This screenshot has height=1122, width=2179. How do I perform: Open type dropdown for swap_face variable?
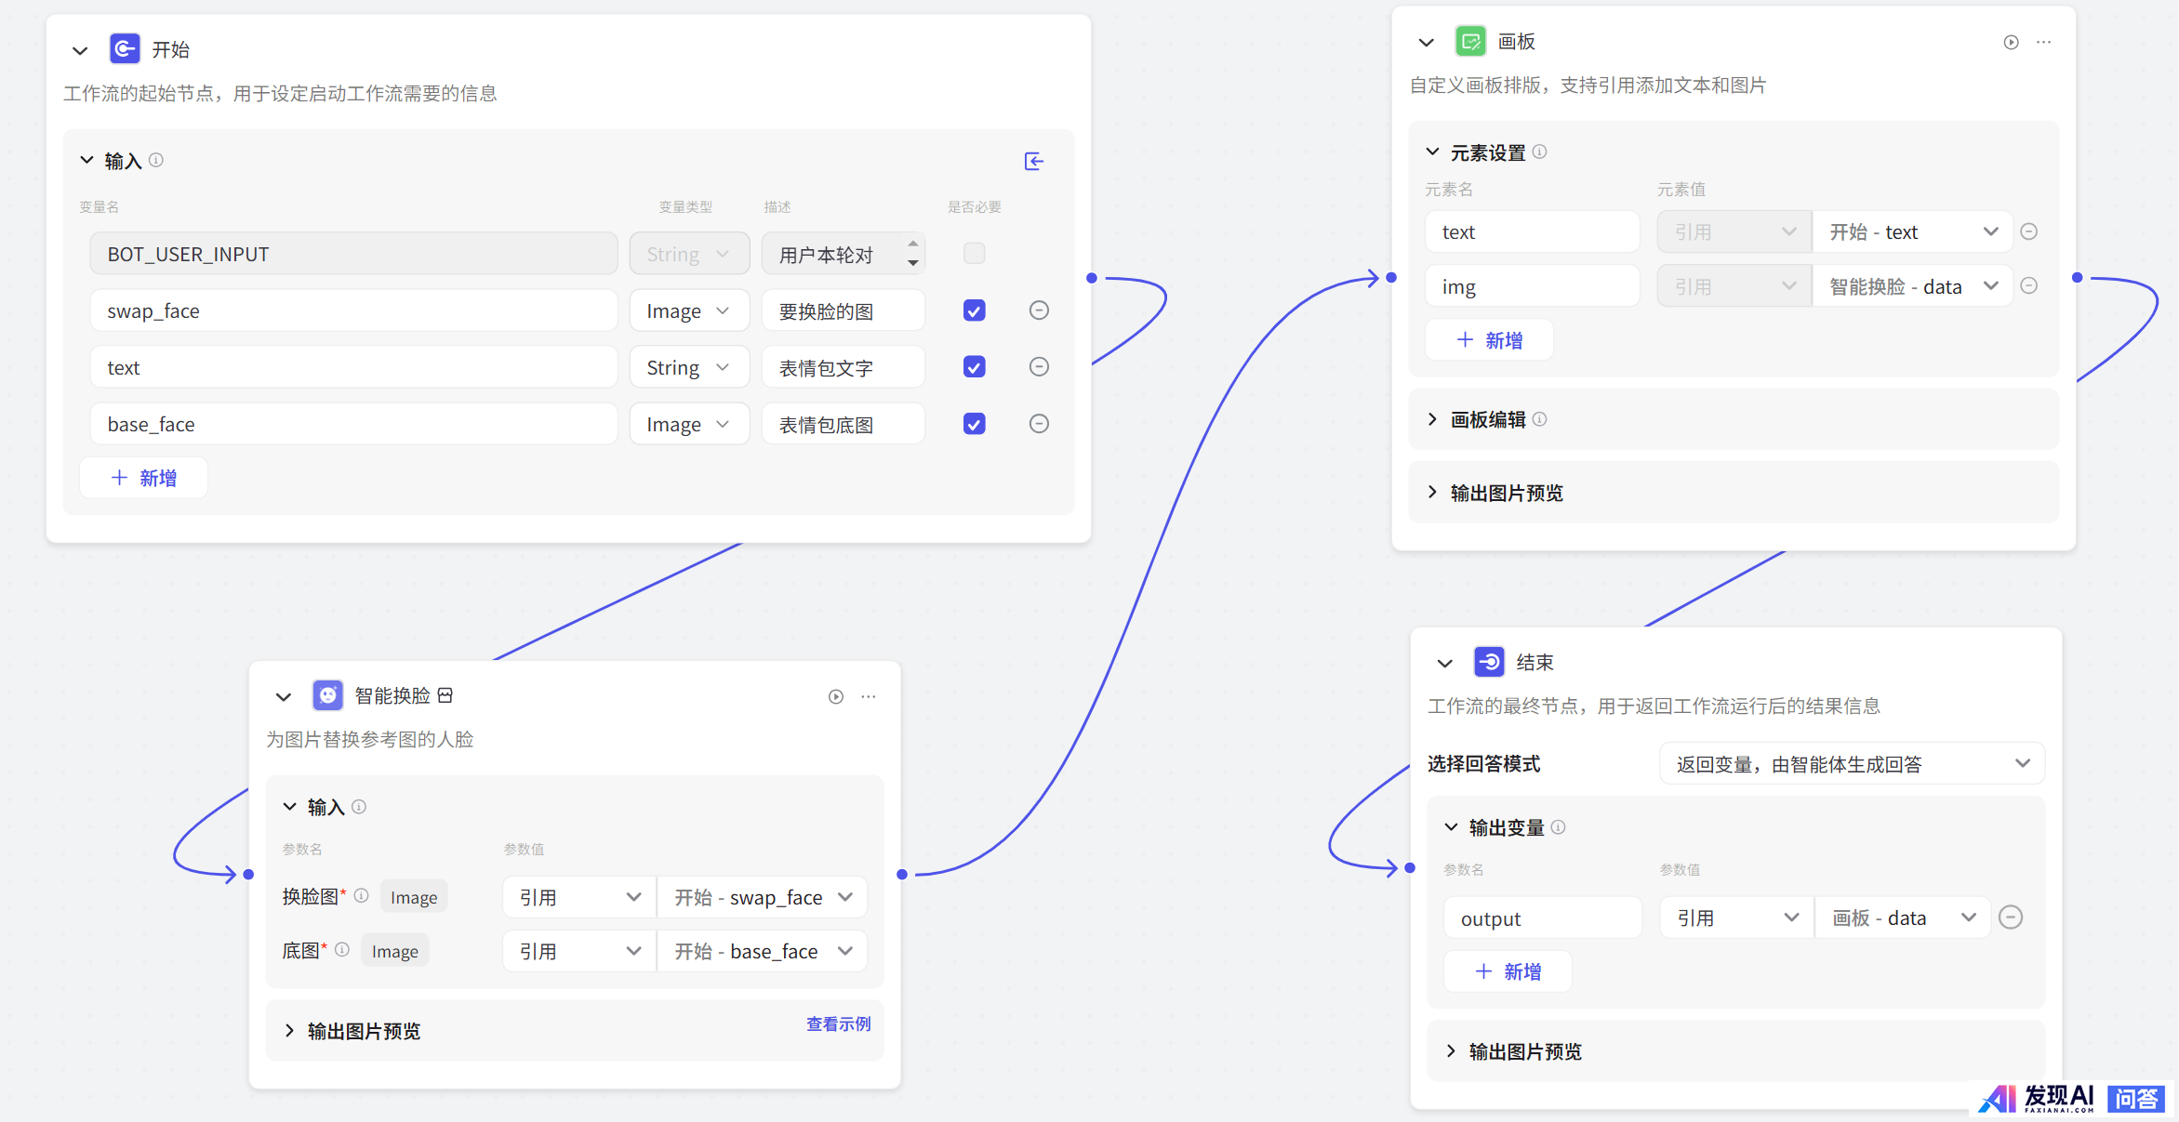(x=688, y=311)
